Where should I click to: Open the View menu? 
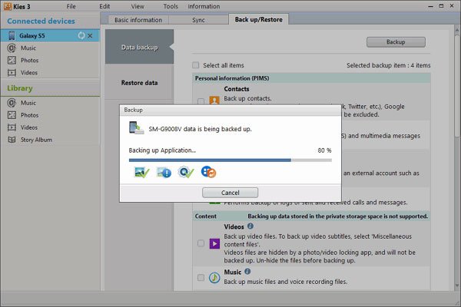138,6
